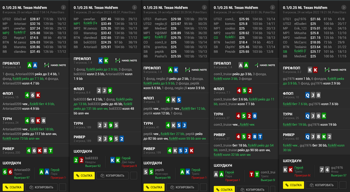Screen dimensions: 350x192
Task: Click gray 7 card in guj1976 showdown
Action: point(321,170)
